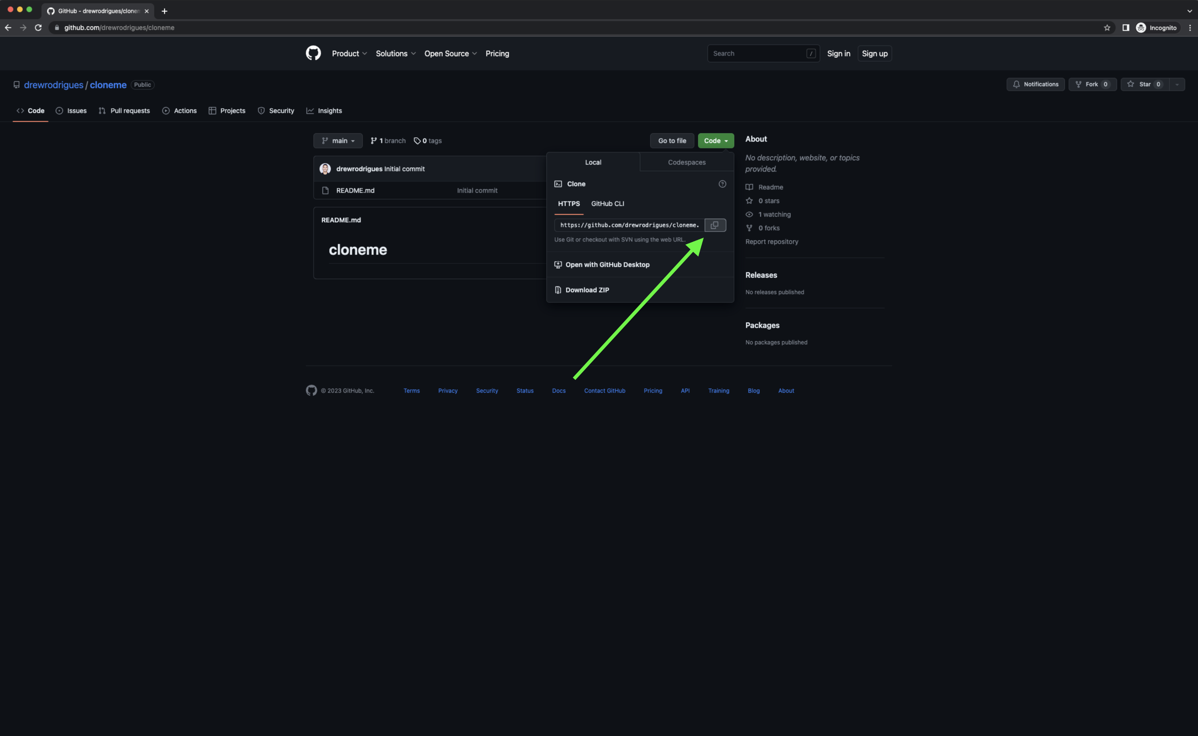Copy the HTTPS clone URL
1198x736 pixels.
[715, 225]
